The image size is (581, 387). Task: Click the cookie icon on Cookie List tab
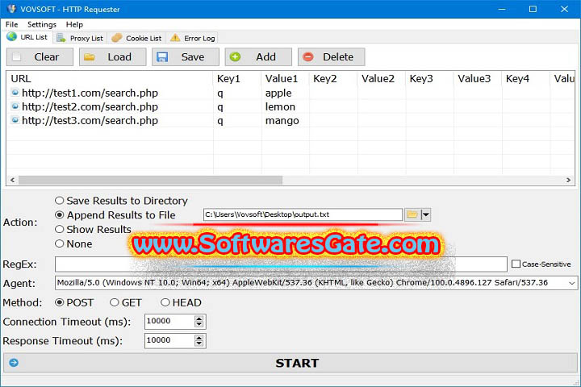click(117, 38)
